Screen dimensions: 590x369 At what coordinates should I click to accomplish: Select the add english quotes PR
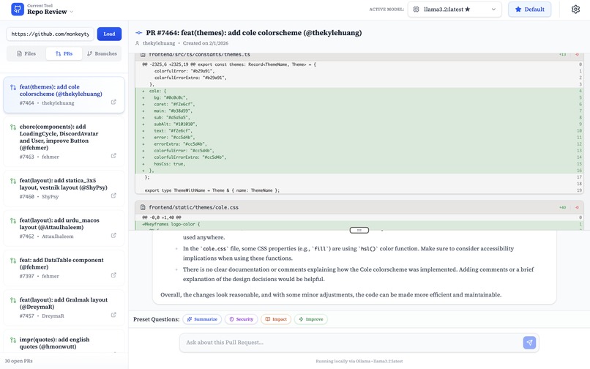pyautogui.click(x=64, y=342)
